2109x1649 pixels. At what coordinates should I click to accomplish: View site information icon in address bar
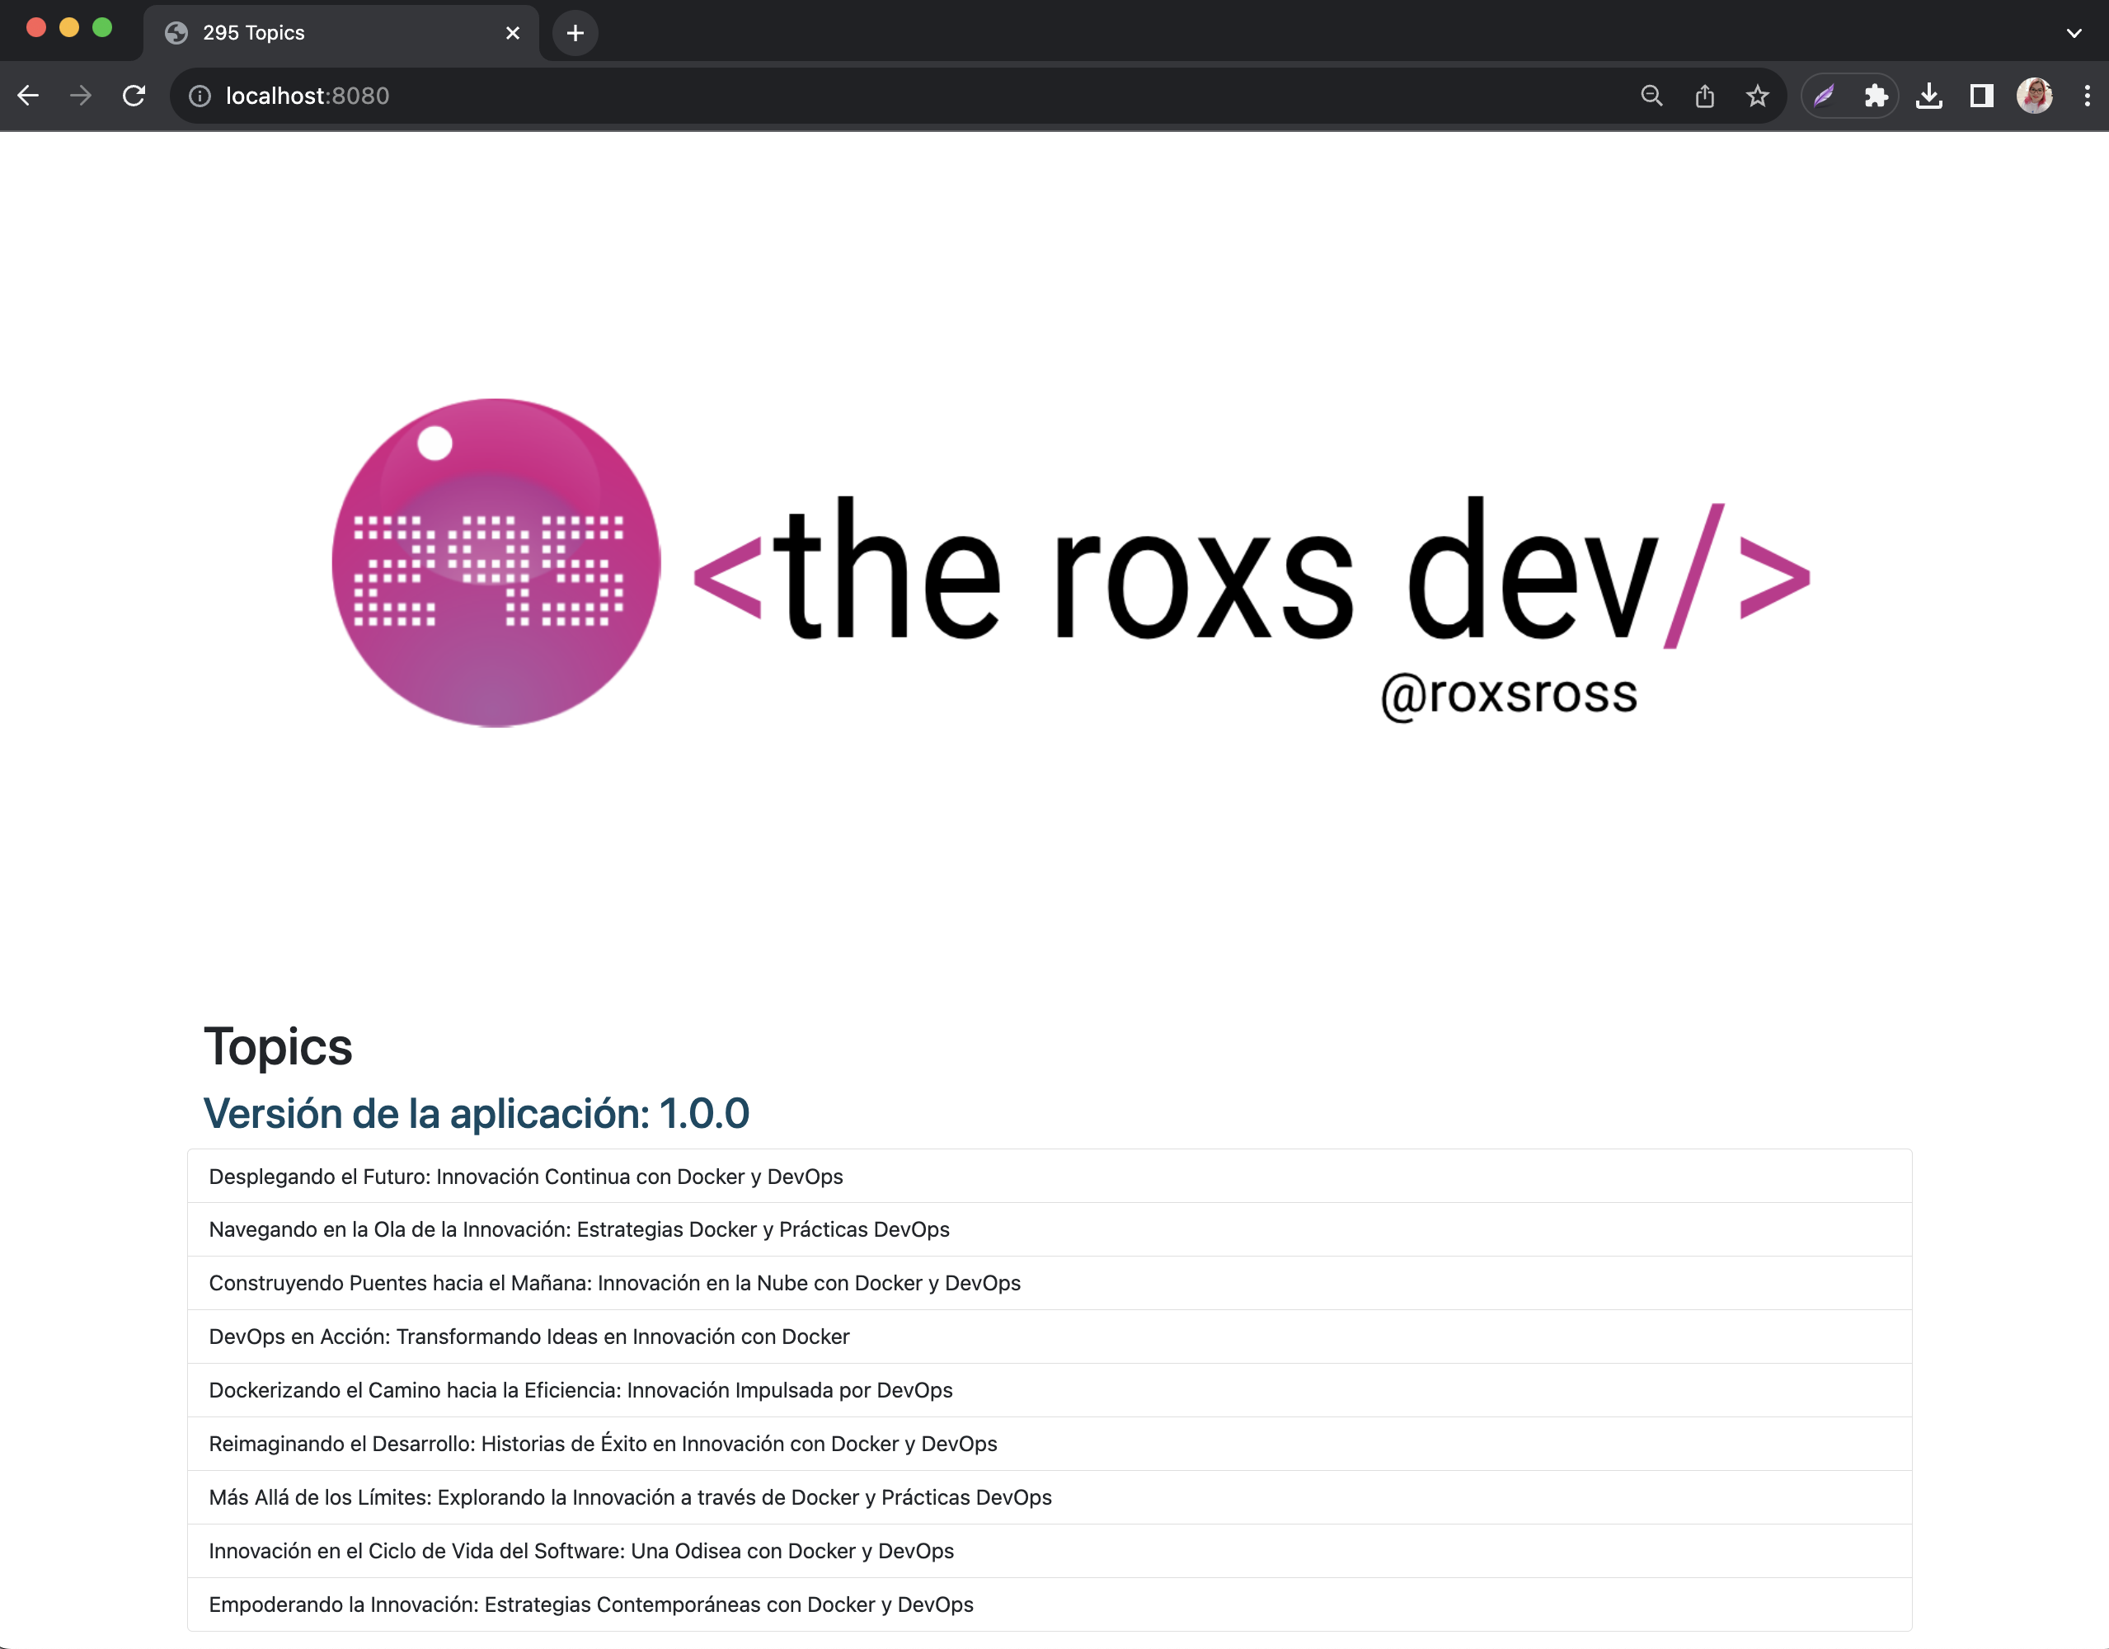(x=200, y=96)
